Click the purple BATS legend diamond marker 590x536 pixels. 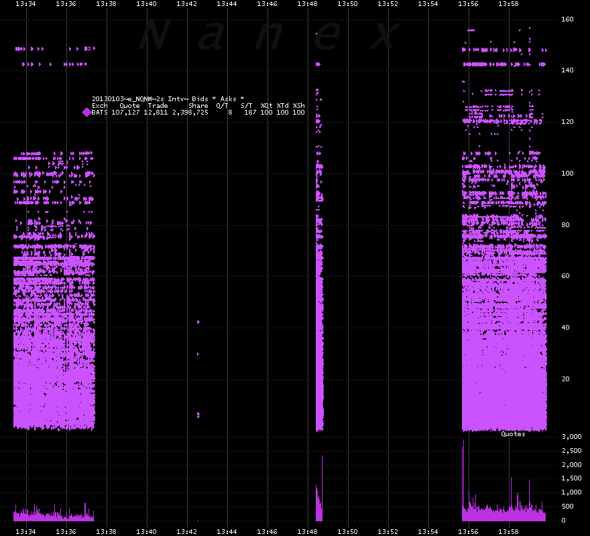point(86,112)
